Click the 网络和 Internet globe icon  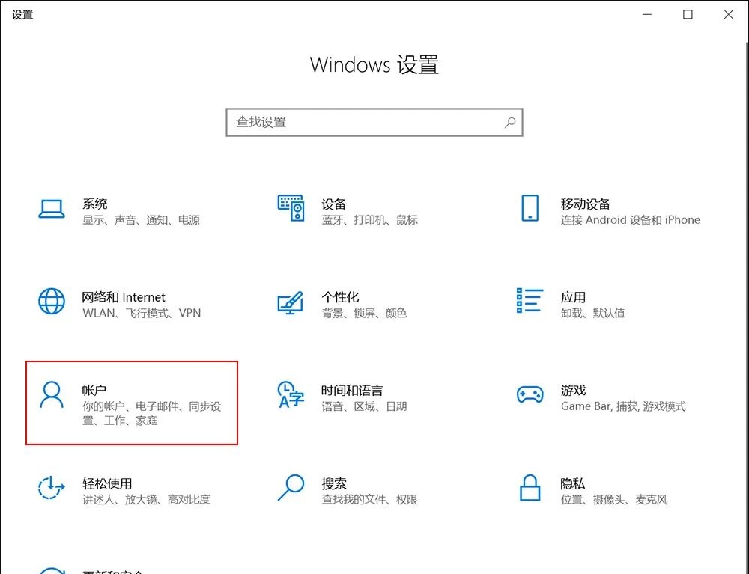click(x=52, y=301)
